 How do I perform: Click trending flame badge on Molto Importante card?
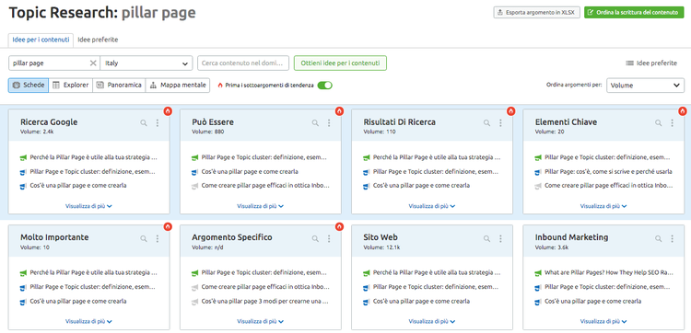168,226
